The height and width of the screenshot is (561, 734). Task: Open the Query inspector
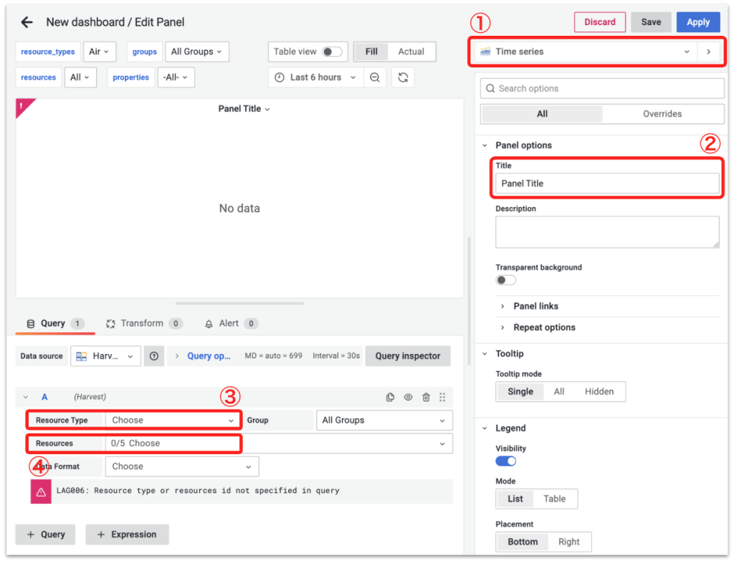tap(407, 356)
